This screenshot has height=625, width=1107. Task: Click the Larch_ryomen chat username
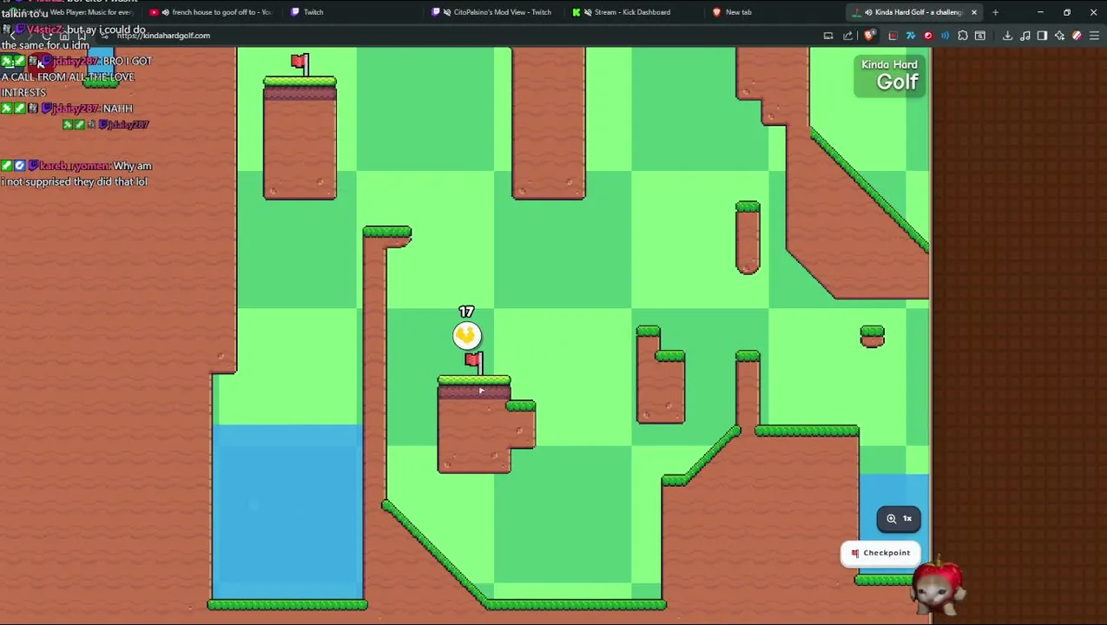point(73,165)
